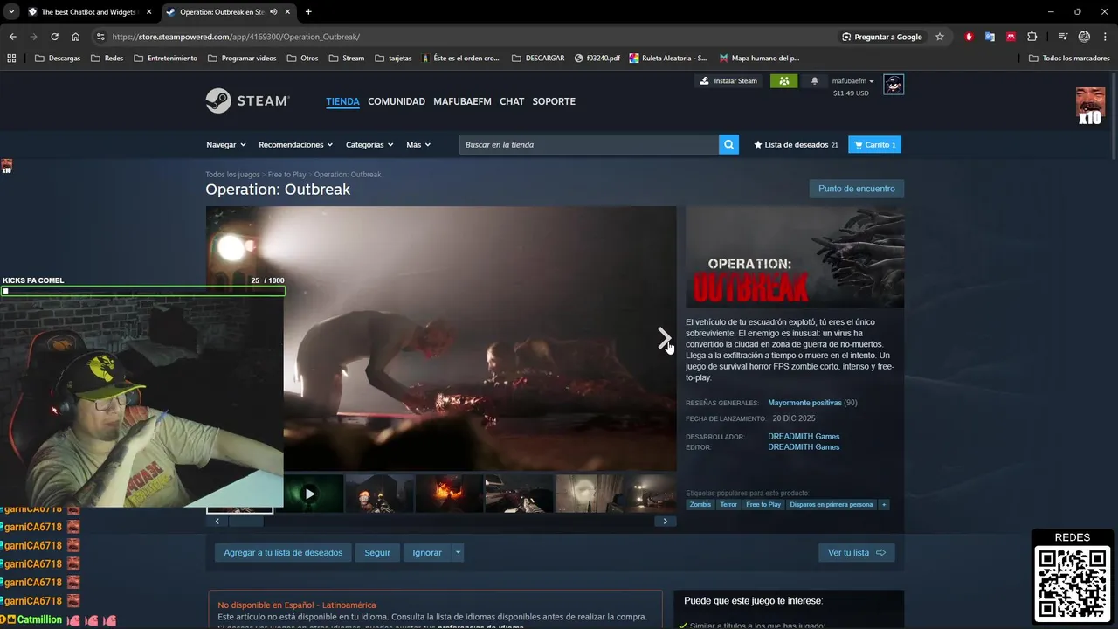Click the Steam logo in header
Screen dimensions: 1118x629
(247, 101)
